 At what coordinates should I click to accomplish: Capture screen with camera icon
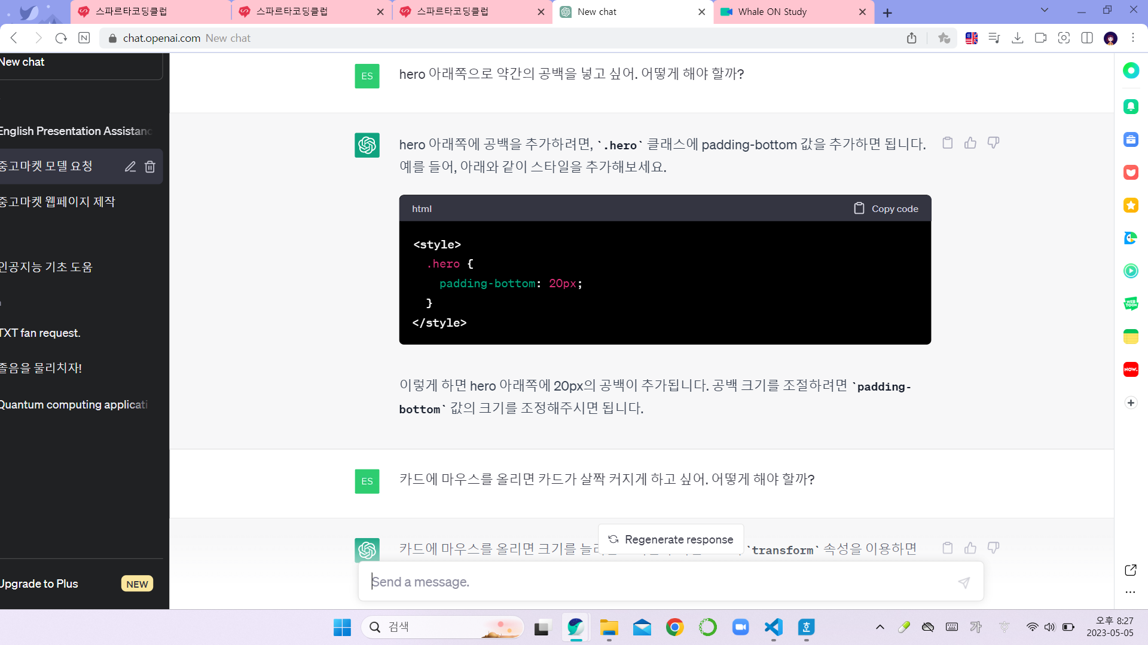point(1064,38)
